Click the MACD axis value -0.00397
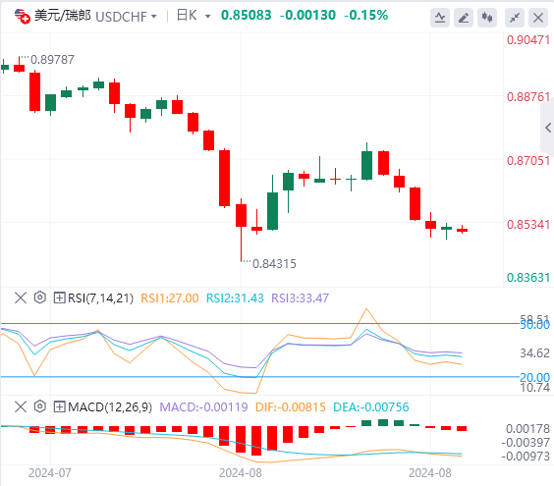Viewport: 554px width, 486px height. (x=526, y=443)
